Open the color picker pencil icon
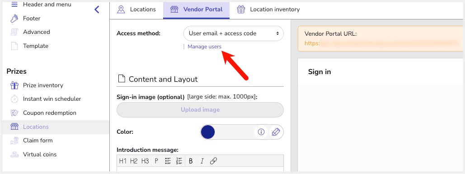Viewport: 465px width, 174px height. tap(276, 132)
